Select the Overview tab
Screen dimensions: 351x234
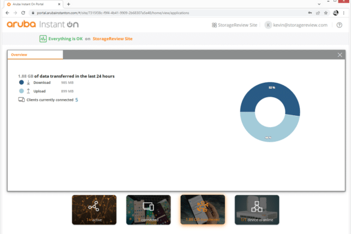click(x=35, y=55)
